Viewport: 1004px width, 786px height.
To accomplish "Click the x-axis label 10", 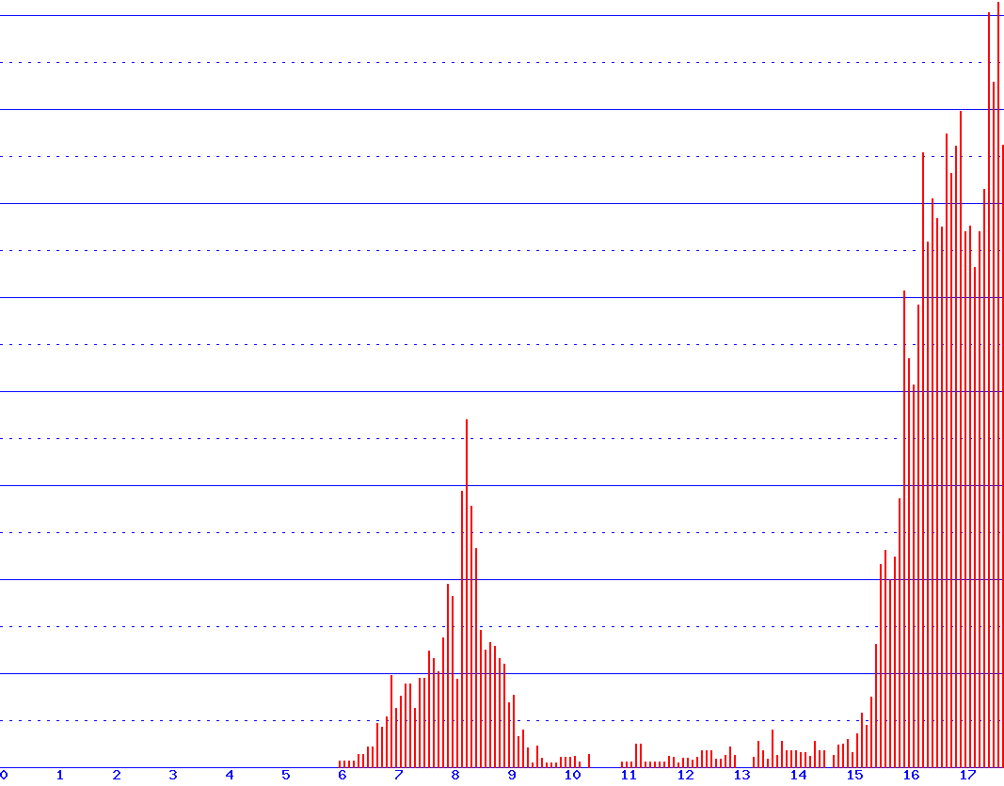I will click(x=572, y=775).
